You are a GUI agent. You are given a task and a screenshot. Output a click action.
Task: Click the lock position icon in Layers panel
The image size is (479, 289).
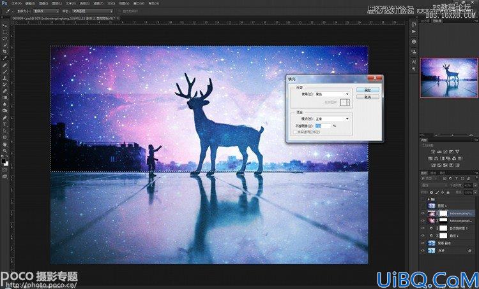pos(442,192)
